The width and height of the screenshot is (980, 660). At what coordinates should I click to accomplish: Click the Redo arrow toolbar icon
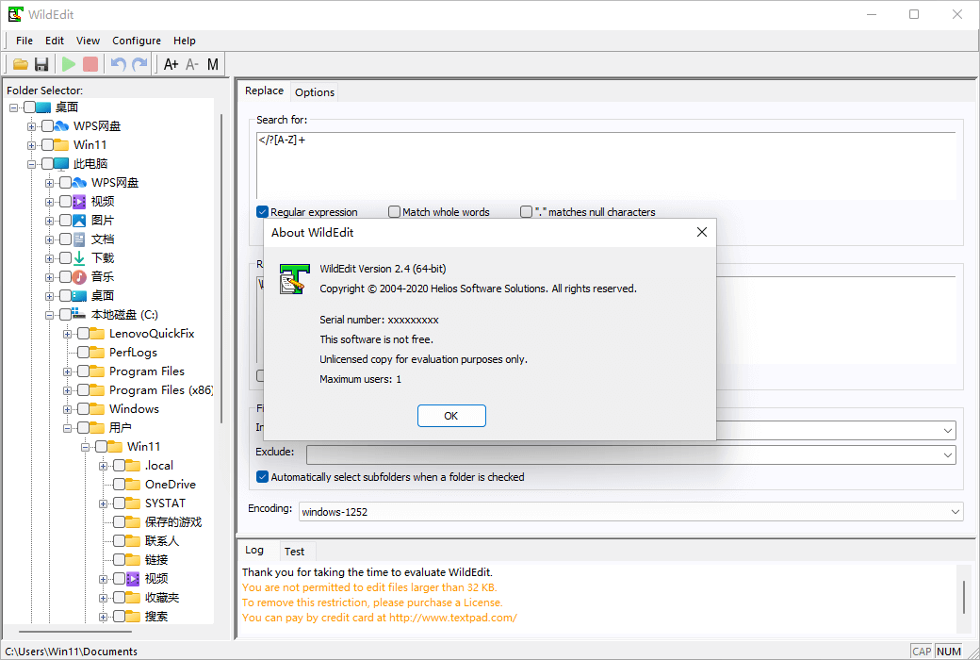tap(139, 64)
